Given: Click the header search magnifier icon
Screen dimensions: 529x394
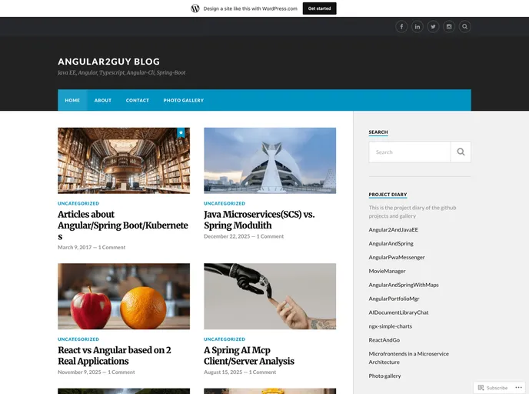Looking at the screenshot, I should 465,26.
